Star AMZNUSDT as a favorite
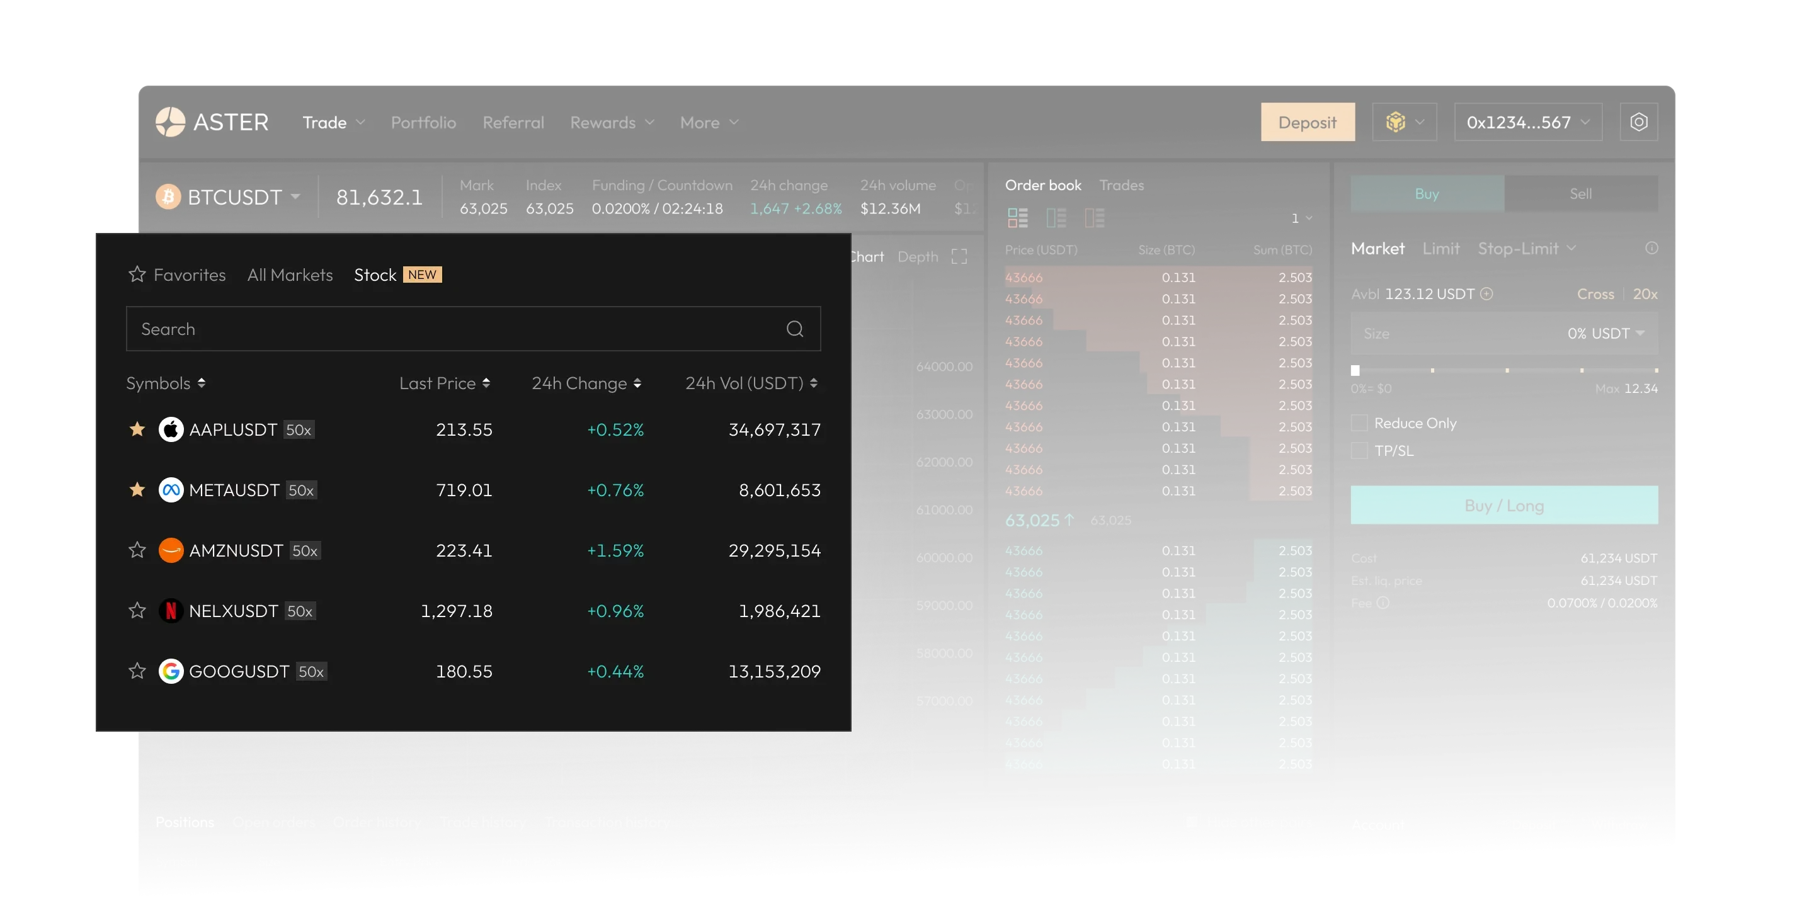 [x=137, y=550]
